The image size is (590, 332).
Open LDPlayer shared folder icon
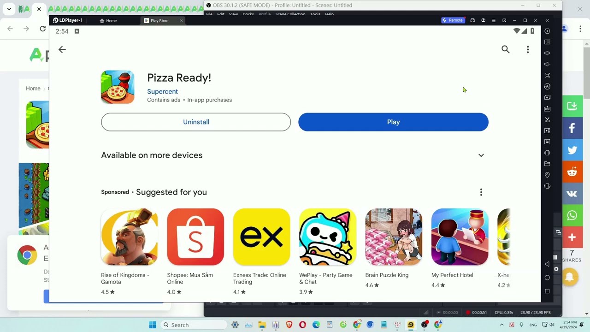point(547,164)
